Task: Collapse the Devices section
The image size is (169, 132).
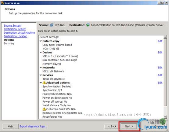Action: tap(41, 53)
